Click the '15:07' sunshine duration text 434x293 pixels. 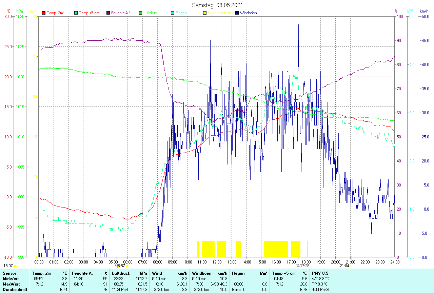pyautogui.click(x=8, y=266)
